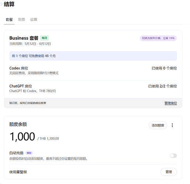The image size is (190, 184).
Task: Switch to the 套餐 tab
Action: (x=9, y=20)
